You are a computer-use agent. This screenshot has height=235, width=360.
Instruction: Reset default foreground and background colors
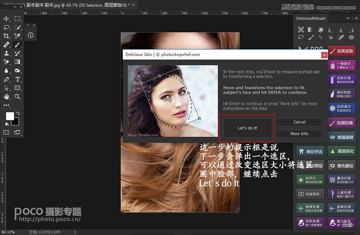[7, 124]
